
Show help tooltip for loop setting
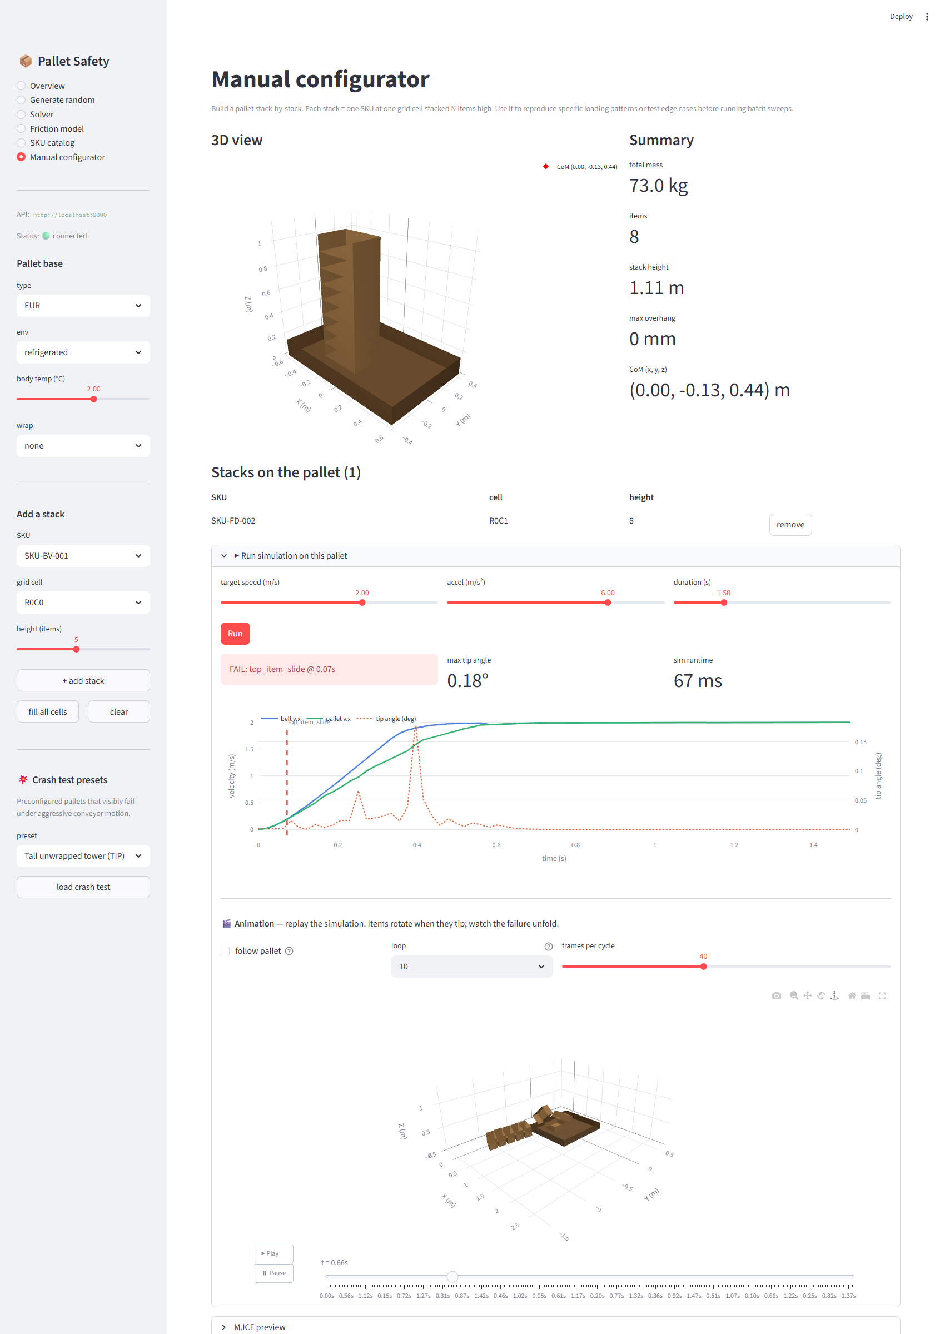pyautogui.click(x=548, y=946)
